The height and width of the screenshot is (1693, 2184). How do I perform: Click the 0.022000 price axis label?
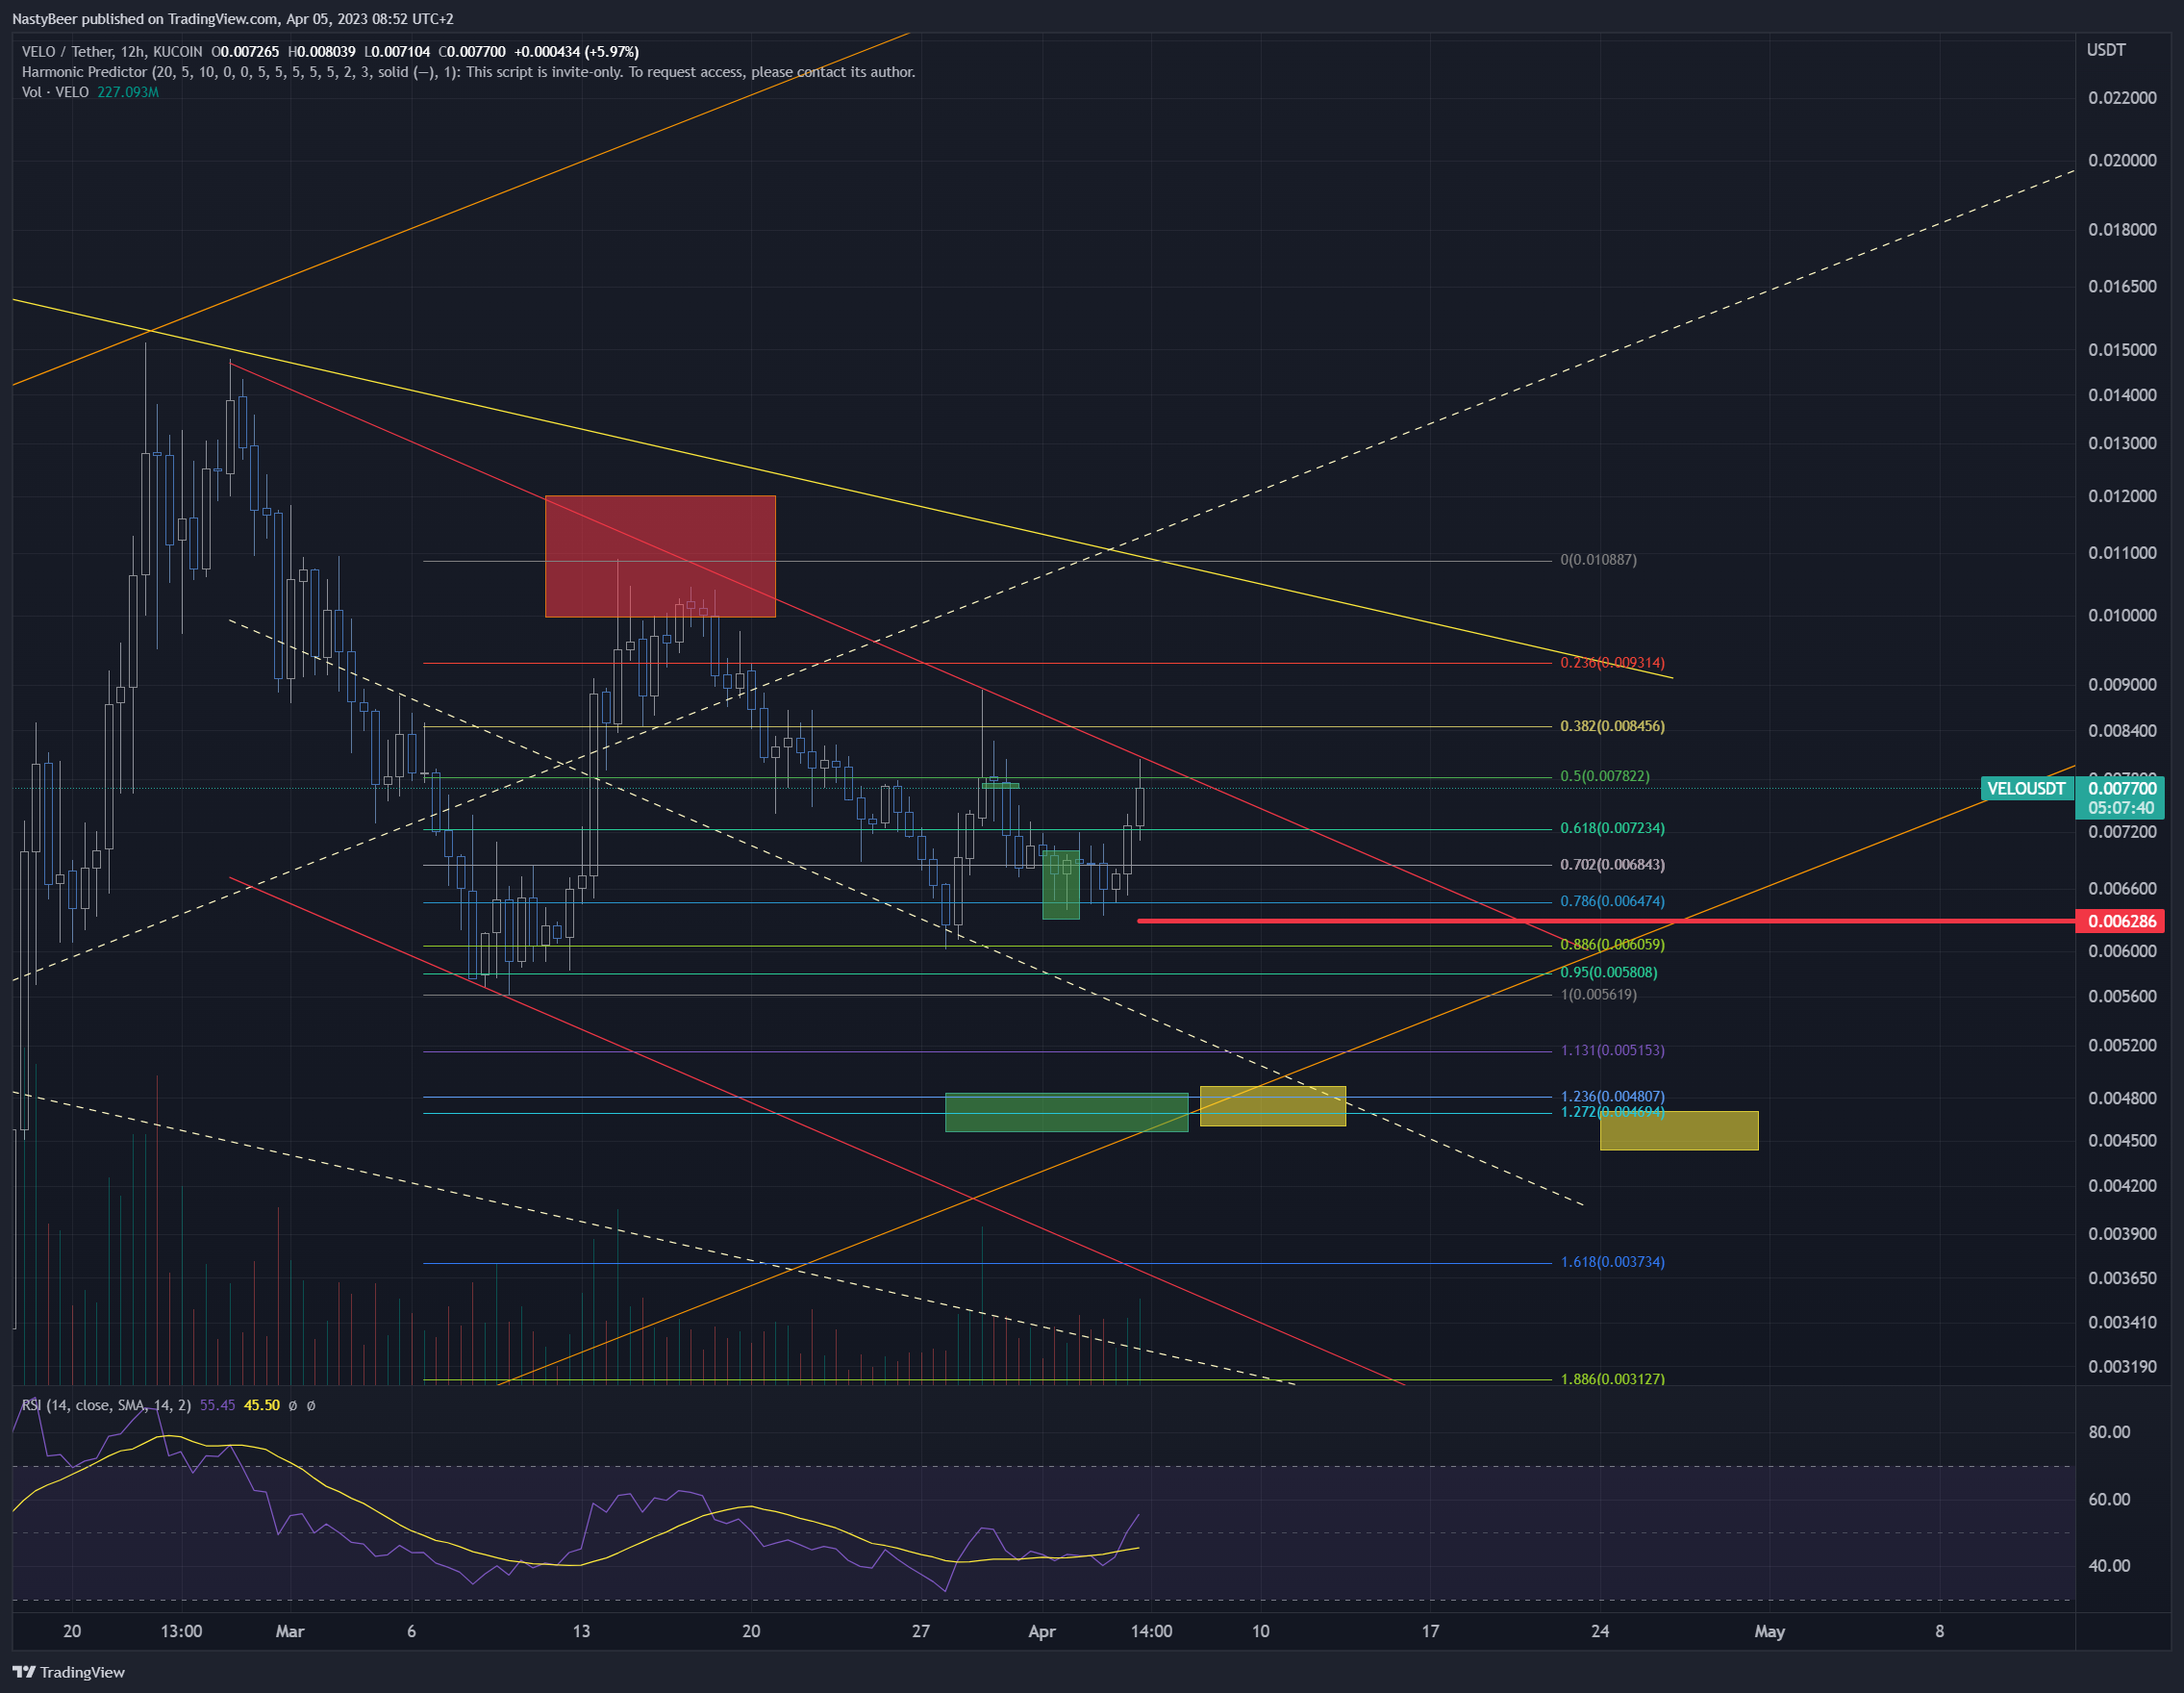click(x=2122, y=98)
